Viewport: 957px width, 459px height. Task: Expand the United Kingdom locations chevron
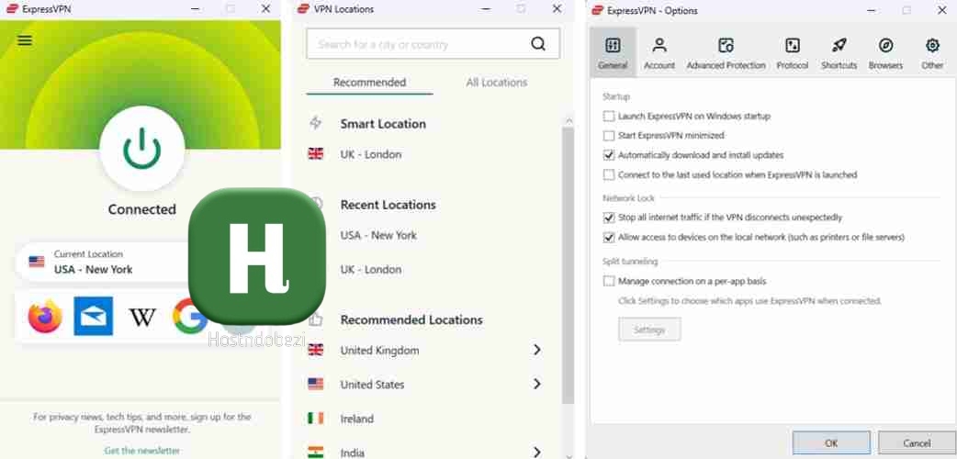[x=537, y=350]
